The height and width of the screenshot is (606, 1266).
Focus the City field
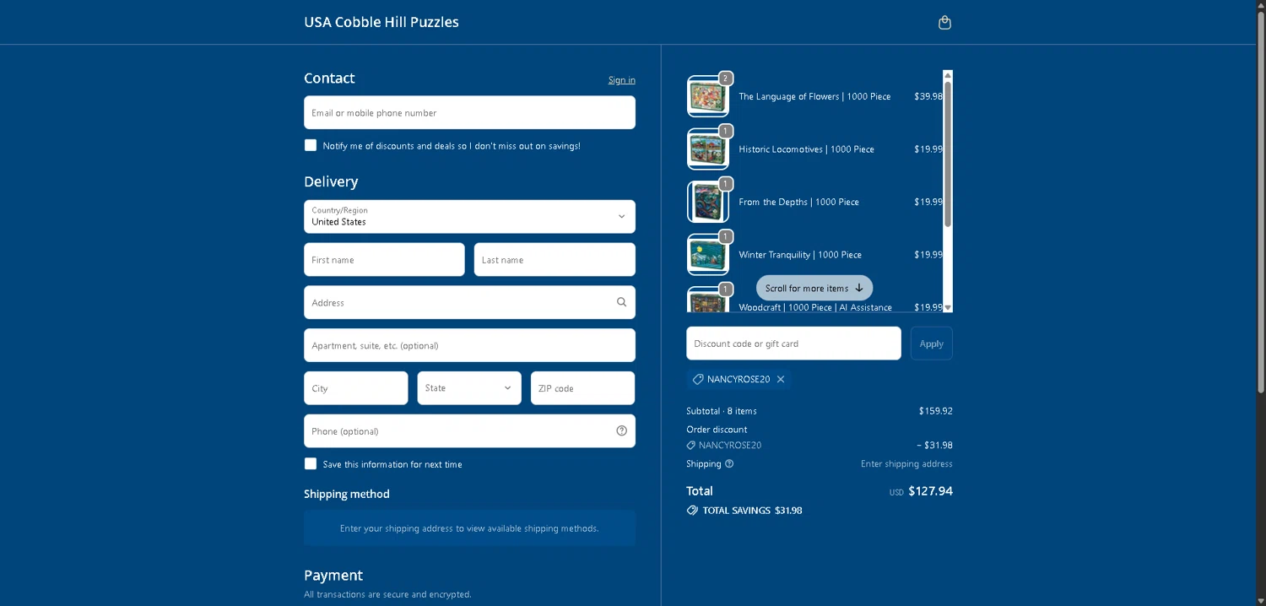pos(356,388)
